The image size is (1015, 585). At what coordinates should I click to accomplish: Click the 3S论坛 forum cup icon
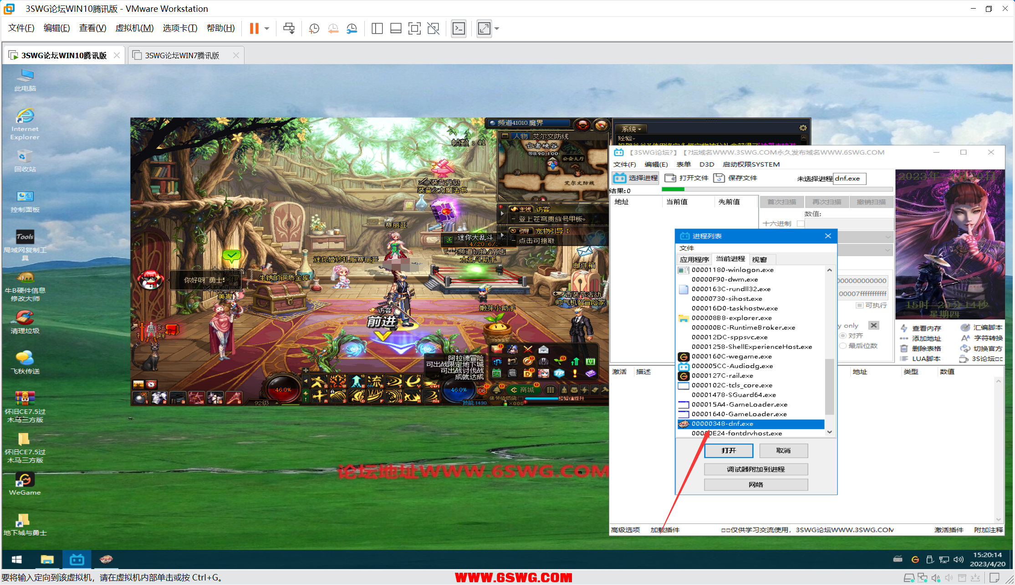[x=964, y=358]
